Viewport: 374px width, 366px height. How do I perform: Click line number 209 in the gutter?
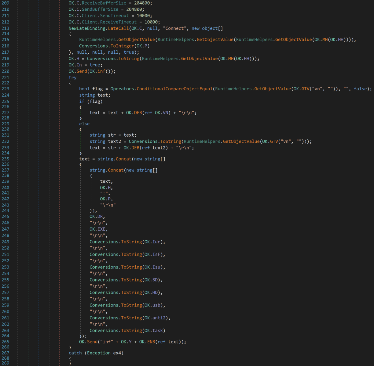(x=5, y=3)
